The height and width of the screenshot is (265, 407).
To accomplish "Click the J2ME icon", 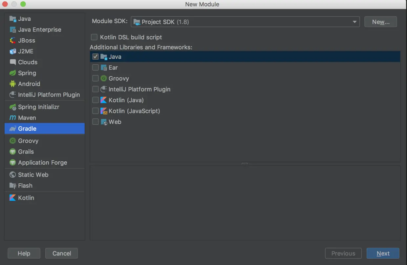I will tap(13, 51).
